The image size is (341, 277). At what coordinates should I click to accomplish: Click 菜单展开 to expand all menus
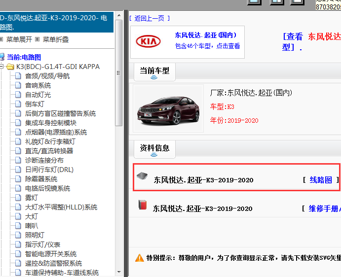[19, 39]
